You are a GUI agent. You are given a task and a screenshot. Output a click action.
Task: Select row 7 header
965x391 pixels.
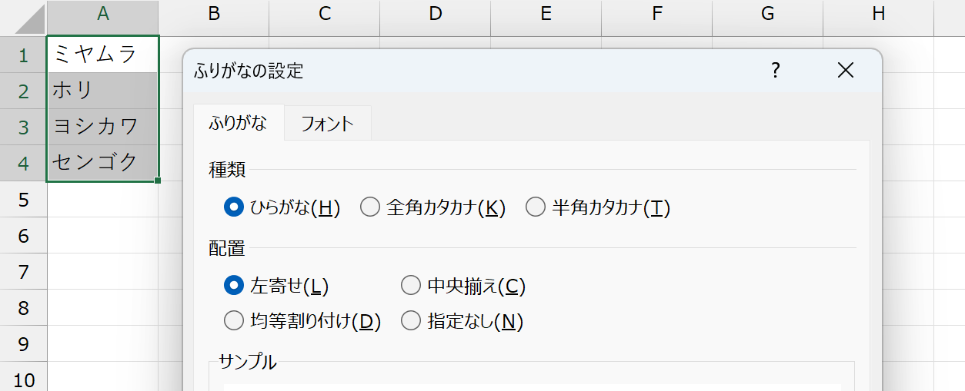(x=24, y=272)
